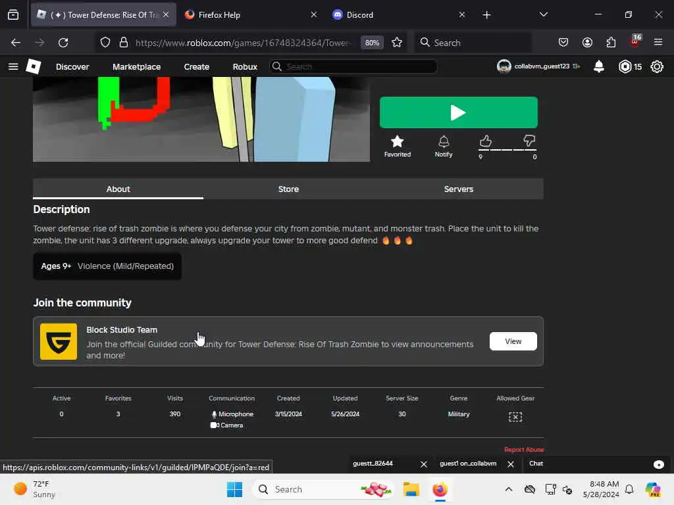Close the Firefox Help tab

(x=314, y=14)
